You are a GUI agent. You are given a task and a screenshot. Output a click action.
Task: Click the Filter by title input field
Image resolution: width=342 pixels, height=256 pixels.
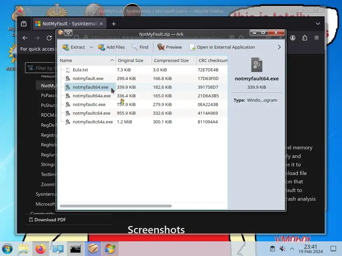pyautogui.click(x=40, y=68)
